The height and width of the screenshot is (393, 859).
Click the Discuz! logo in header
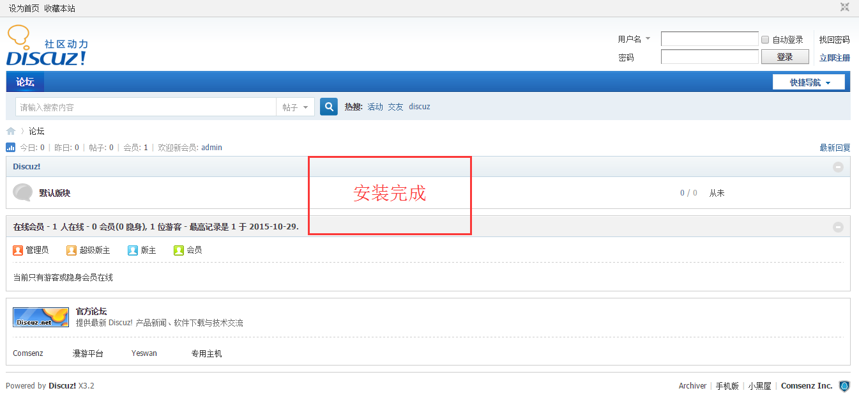point(47,47)
